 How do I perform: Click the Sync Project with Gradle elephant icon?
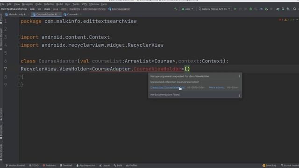(x=278, y=9)
